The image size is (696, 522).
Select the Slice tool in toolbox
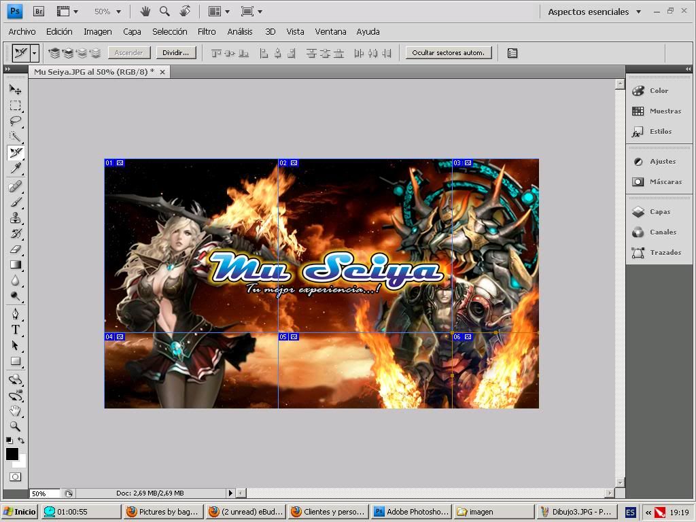point(15,153)
